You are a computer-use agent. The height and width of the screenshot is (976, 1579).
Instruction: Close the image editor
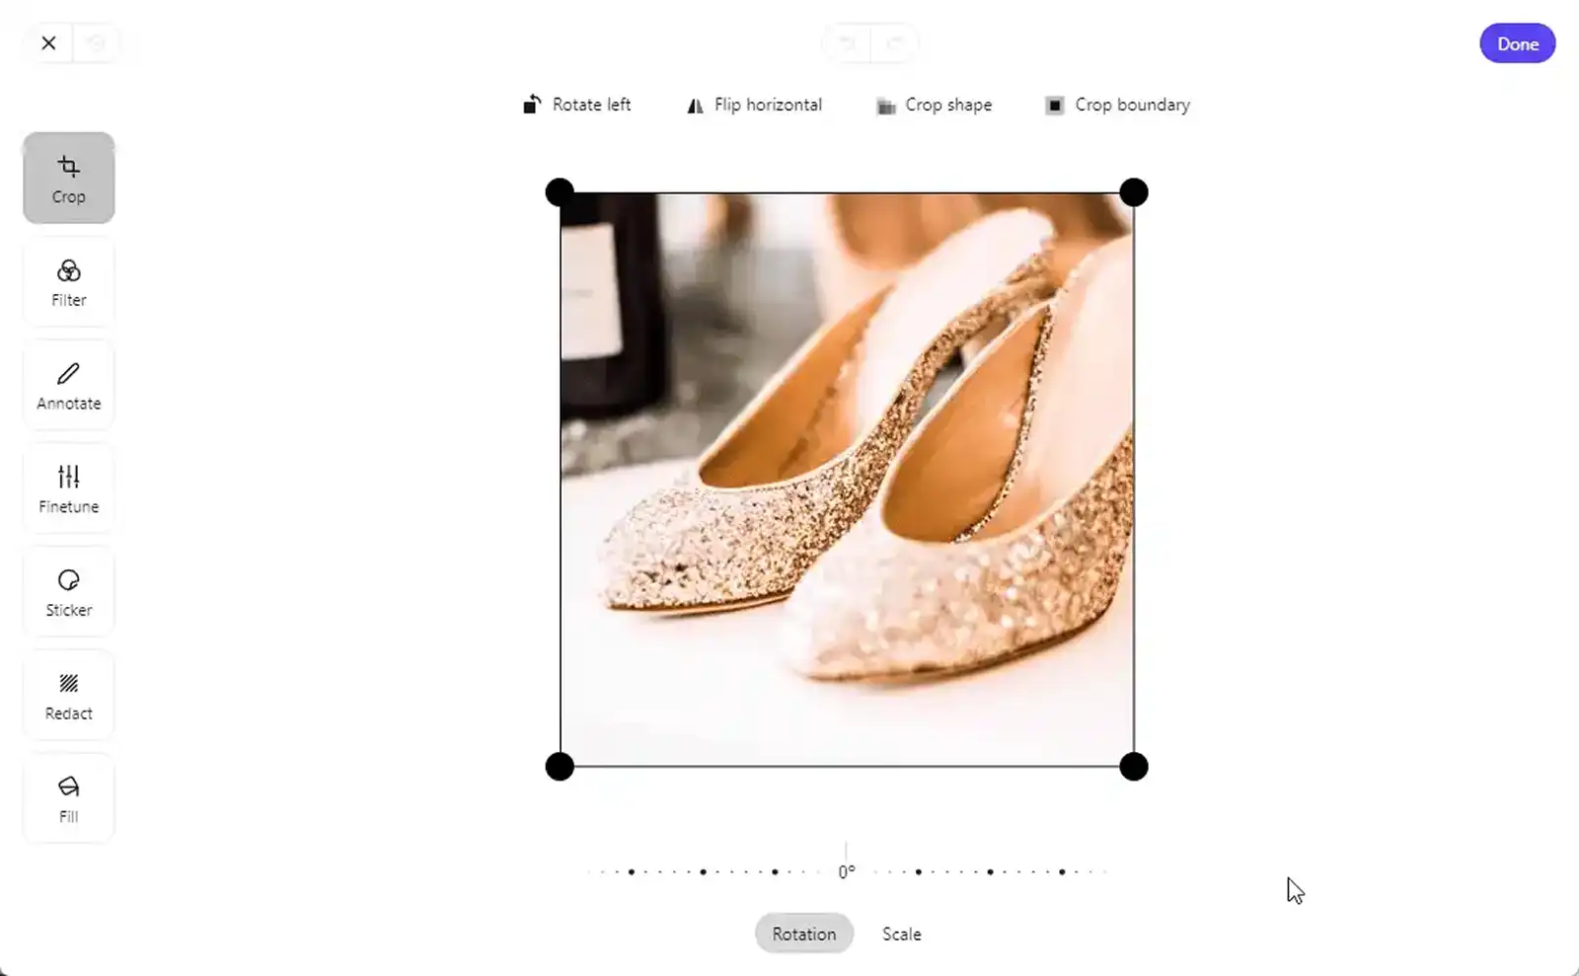coord(47,42)
